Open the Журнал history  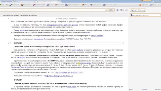(153, 5)
